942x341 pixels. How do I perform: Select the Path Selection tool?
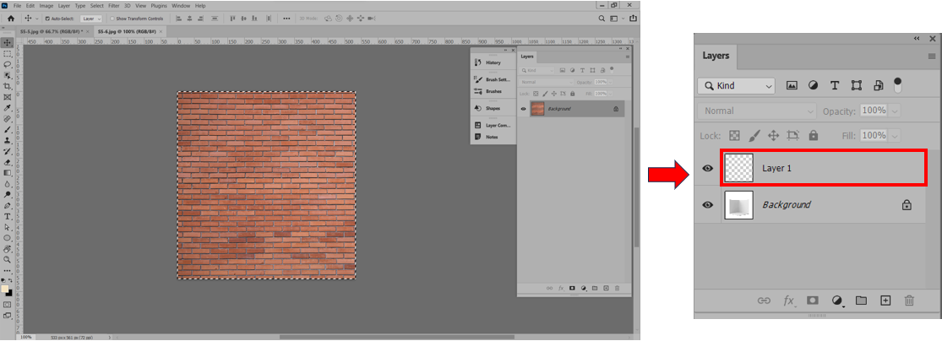tap(8, 228)
